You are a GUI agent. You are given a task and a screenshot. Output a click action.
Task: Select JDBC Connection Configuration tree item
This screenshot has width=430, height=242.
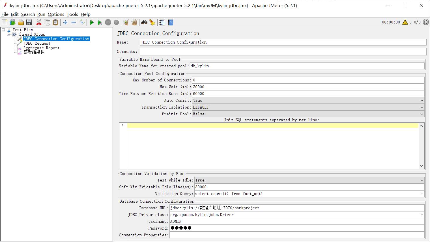[x=56, y=39]
